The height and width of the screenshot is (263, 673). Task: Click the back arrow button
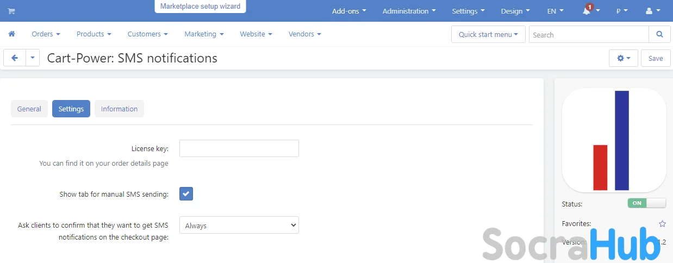point(15,58)
